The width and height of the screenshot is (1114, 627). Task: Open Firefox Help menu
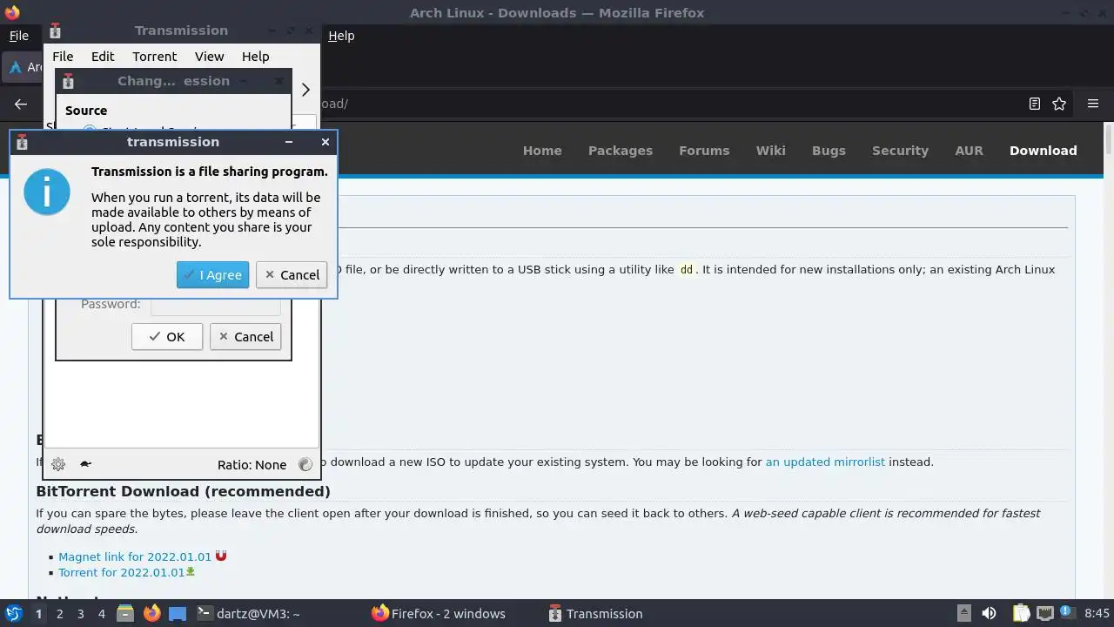click(x=341, y=36)
